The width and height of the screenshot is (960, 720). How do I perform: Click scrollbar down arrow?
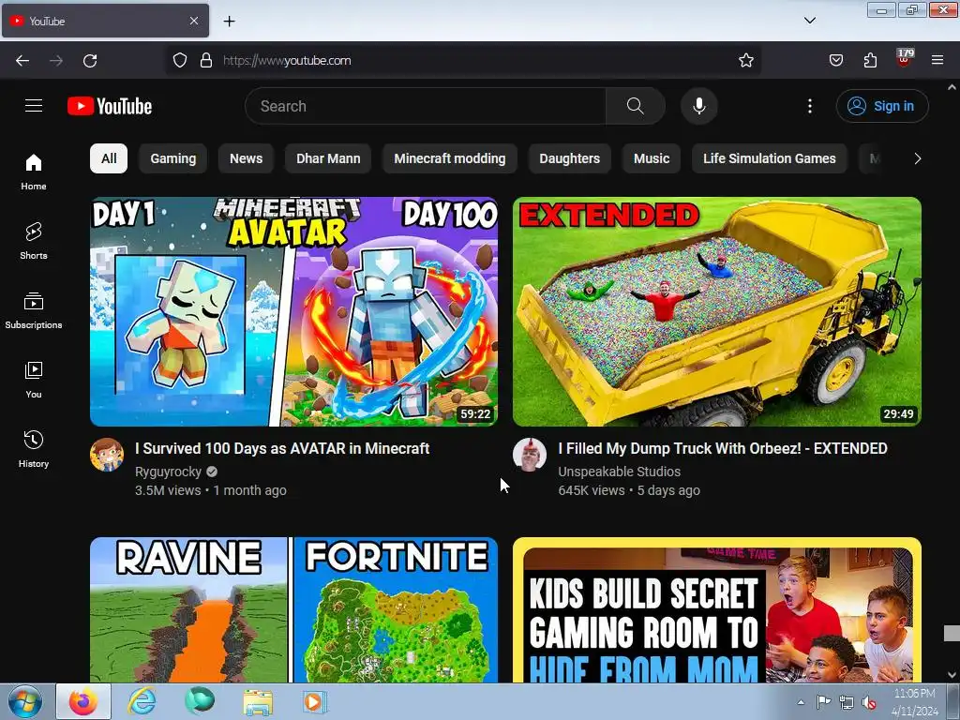[952, 675]
